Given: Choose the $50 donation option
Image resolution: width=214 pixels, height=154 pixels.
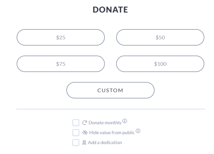Looking at the screenshot, I should click(160, 37).
